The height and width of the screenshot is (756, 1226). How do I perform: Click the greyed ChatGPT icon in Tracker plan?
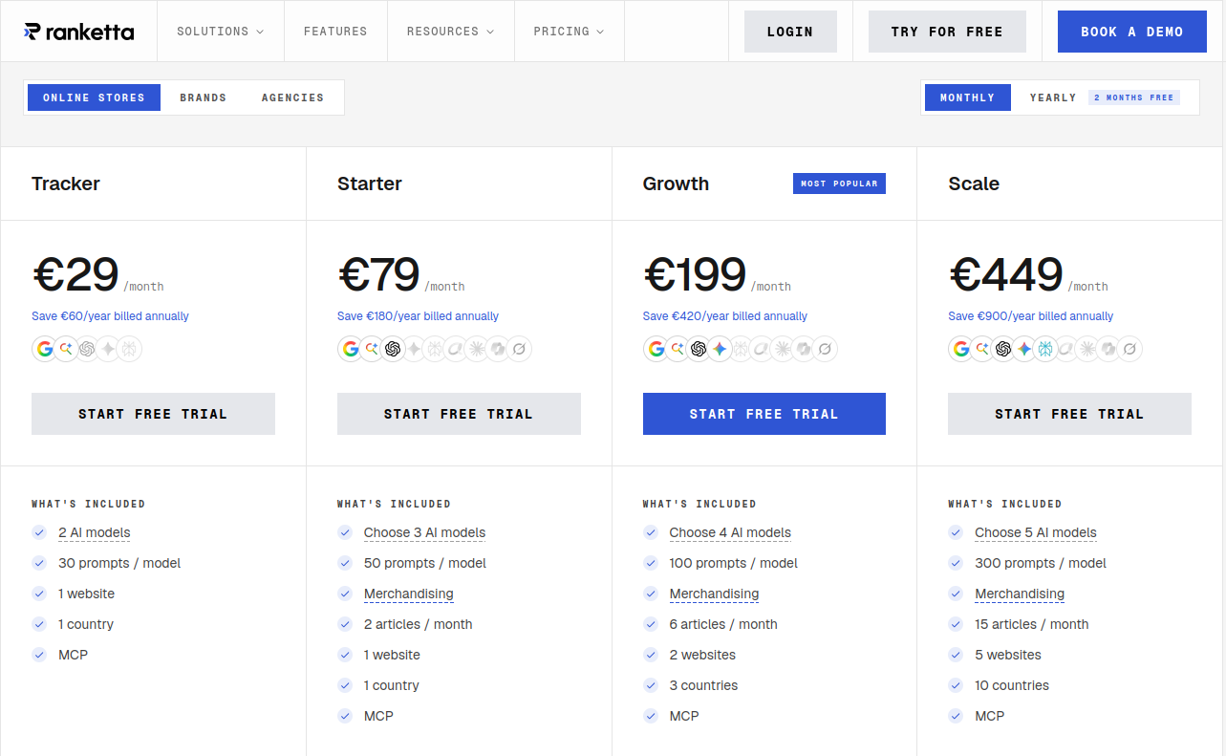(x=87, y=349)
